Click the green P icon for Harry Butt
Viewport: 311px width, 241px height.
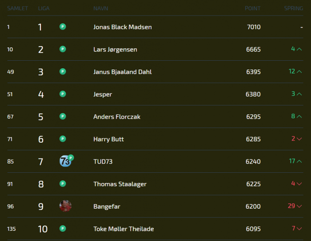point(63,139)
